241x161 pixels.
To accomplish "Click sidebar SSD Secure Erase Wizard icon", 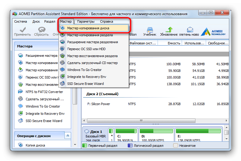I will pos(20,121).
